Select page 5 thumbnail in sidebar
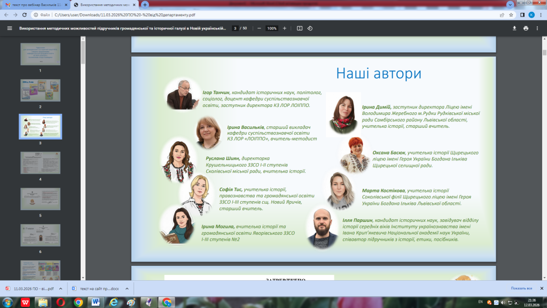 [40, 199]
